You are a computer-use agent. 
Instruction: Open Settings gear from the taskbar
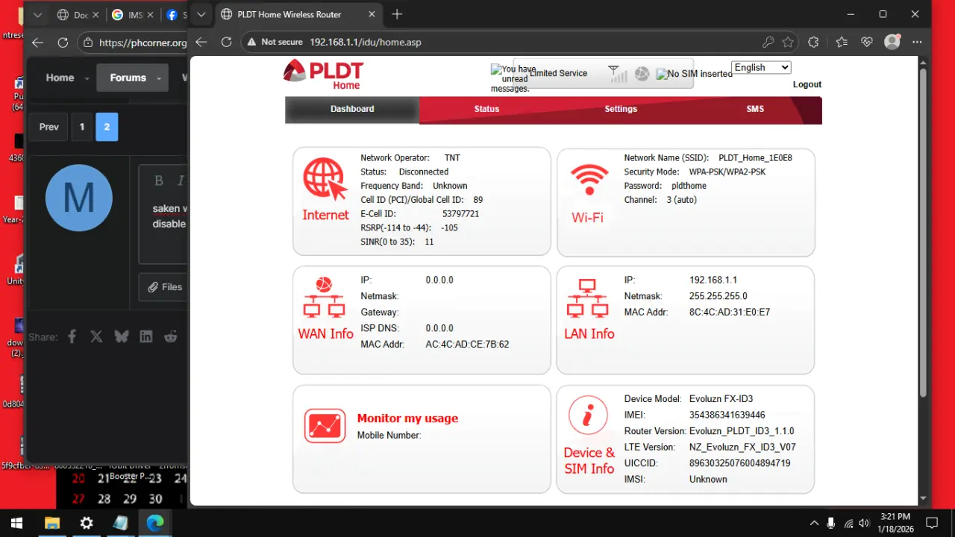(86, 523)
